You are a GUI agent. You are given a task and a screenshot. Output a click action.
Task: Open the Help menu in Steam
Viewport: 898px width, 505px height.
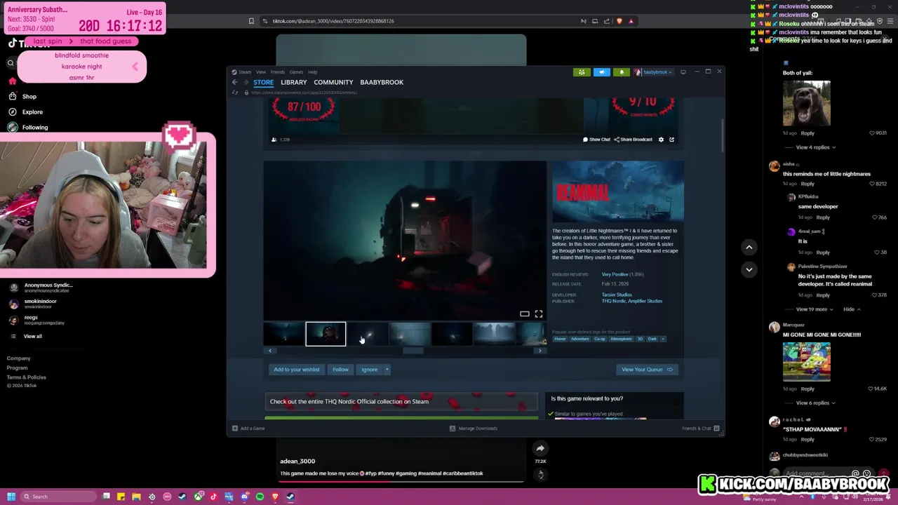(312, 72)
